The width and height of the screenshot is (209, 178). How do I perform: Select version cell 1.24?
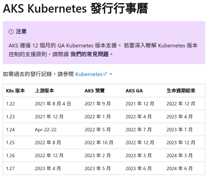click(10, 130)
